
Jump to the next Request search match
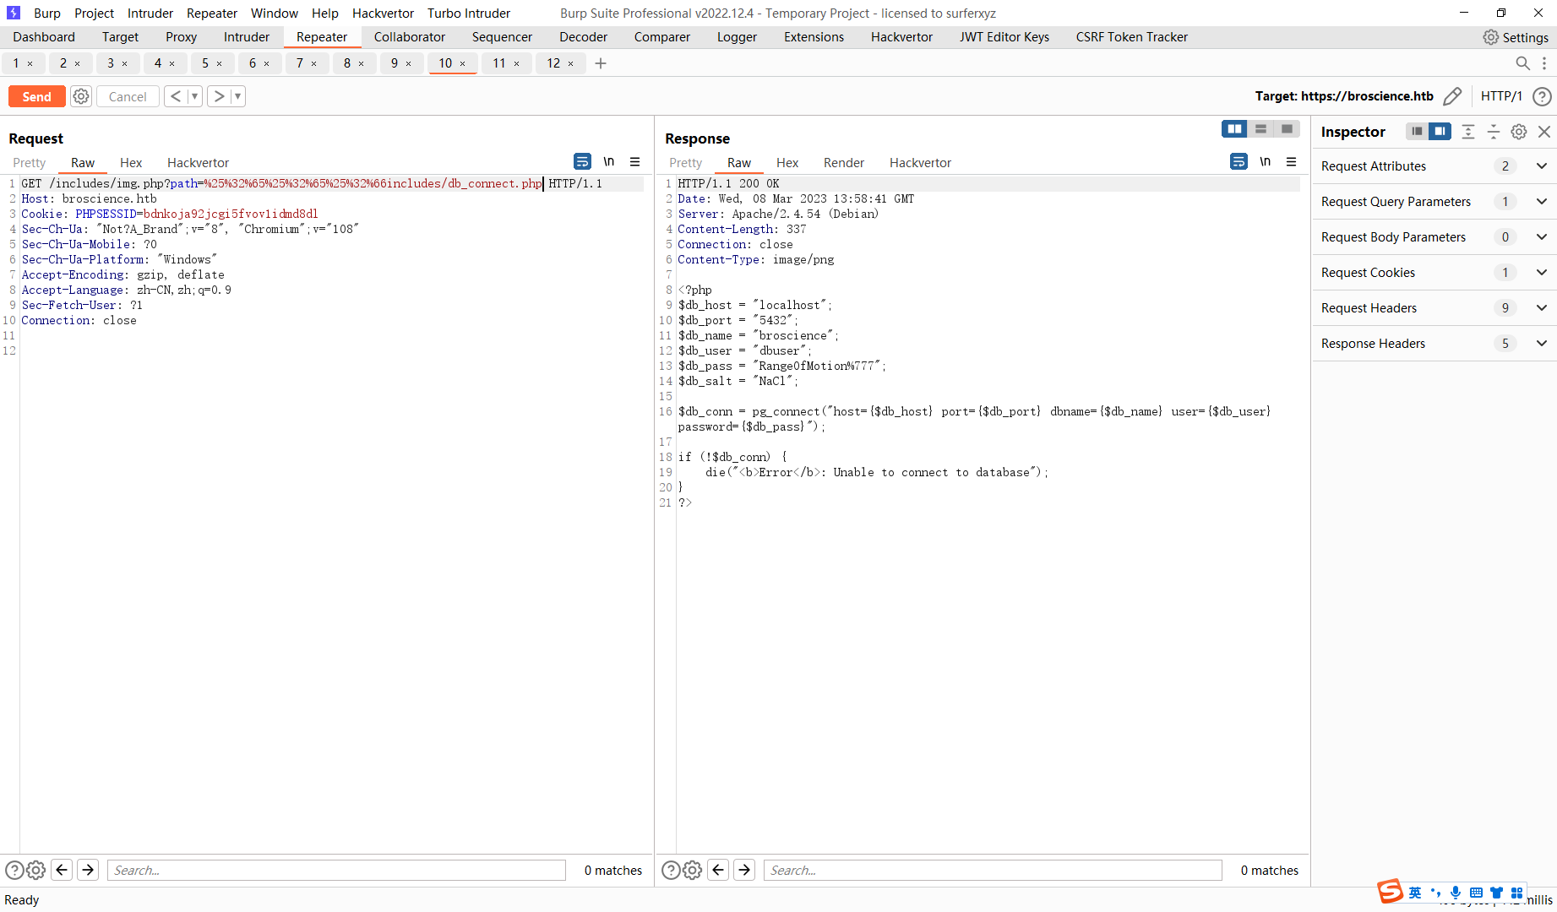click(x=88, y=870)
